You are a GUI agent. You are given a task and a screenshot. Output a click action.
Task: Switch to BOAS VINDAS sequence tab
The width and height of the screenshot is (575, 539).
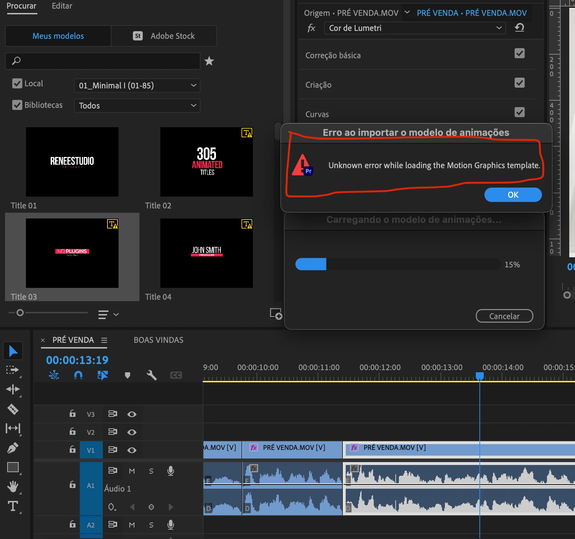click(158, 340)
